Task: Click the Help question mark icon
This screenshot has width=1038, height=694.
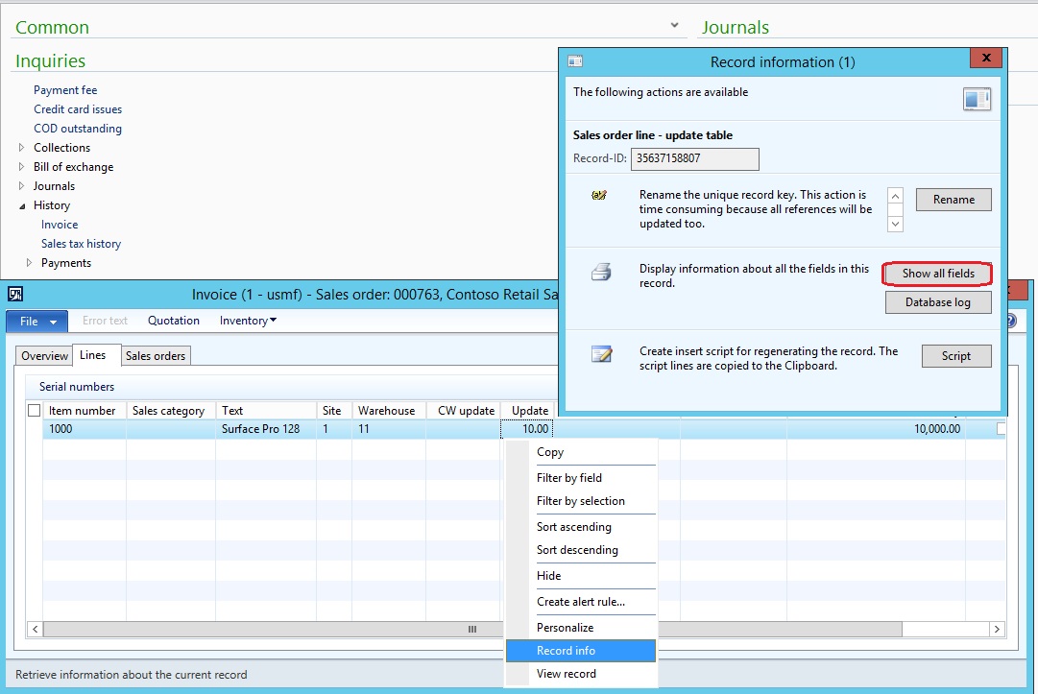Action: [x=1010, y=321]
